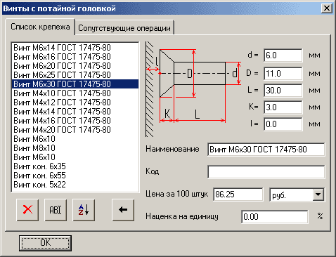Click the red X delete icon button
The height and width of the screenshot is (257, 336).
pyautogui.click(x=27, y=210)
